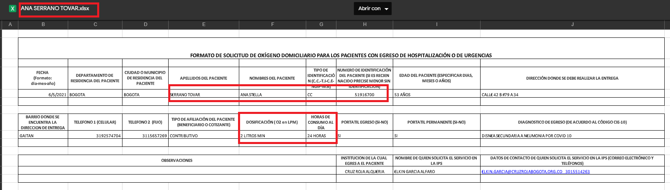The height and width of the screenshot is (190, 670).
Task: Click the PORTATIL EGRESO (SI-NO) header
Action: click(x=365, y=122)
